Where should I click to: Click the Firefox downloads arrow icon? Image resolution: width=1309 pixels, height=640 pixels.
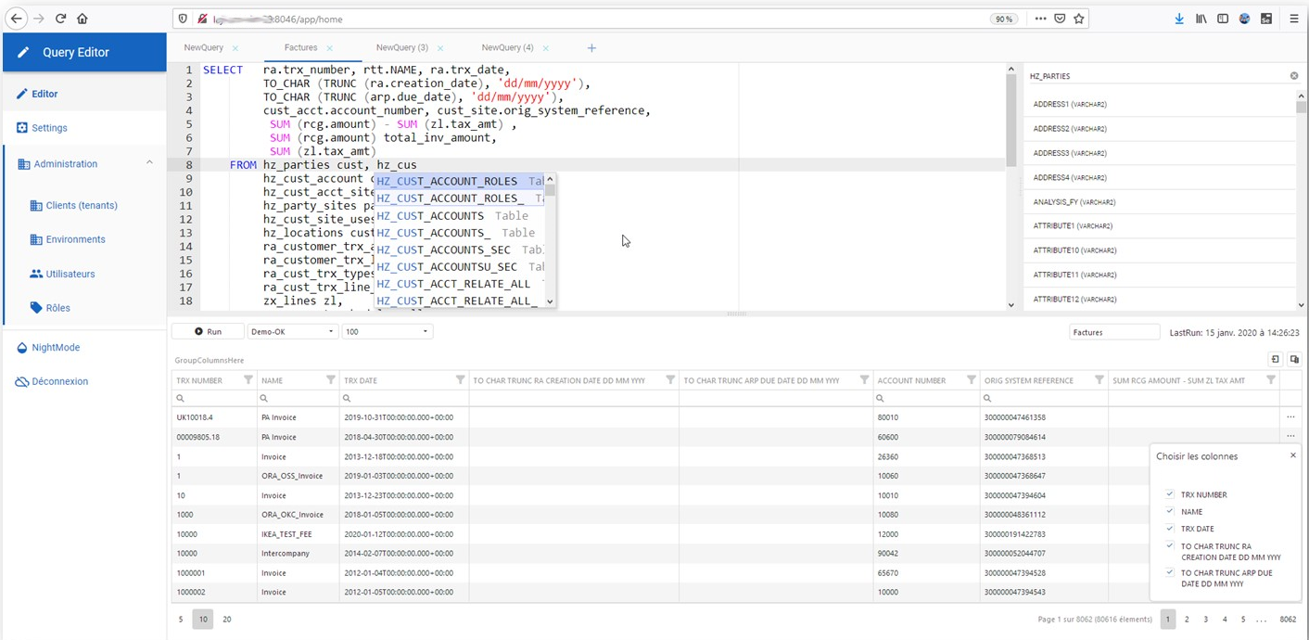(x=1179, y=18)
